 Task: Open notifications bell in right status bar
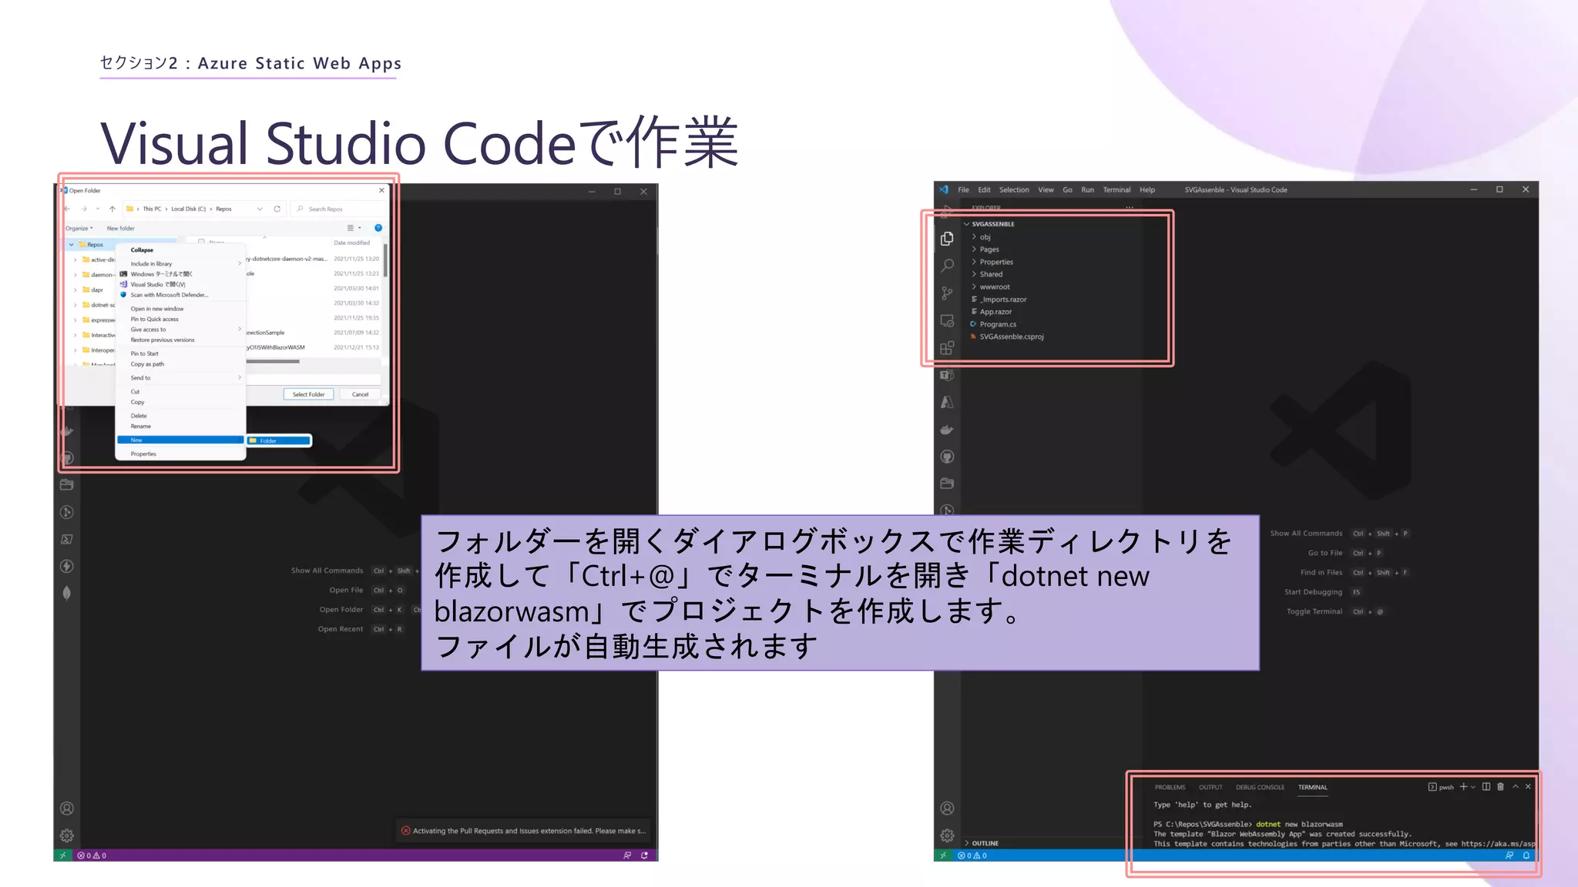click(1526, 855)
